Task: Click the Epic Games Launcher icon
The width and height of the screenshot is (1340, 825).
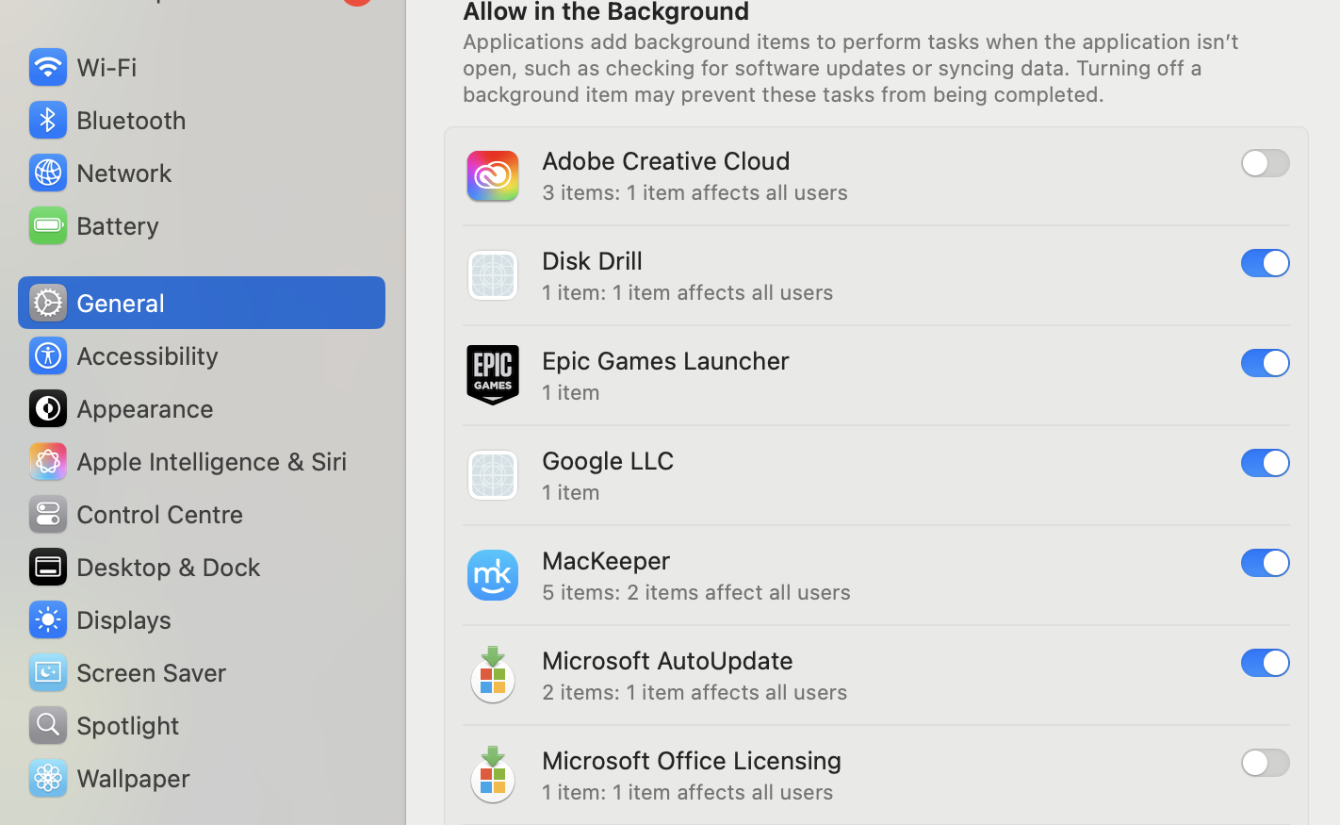Action: pos(492,374)
